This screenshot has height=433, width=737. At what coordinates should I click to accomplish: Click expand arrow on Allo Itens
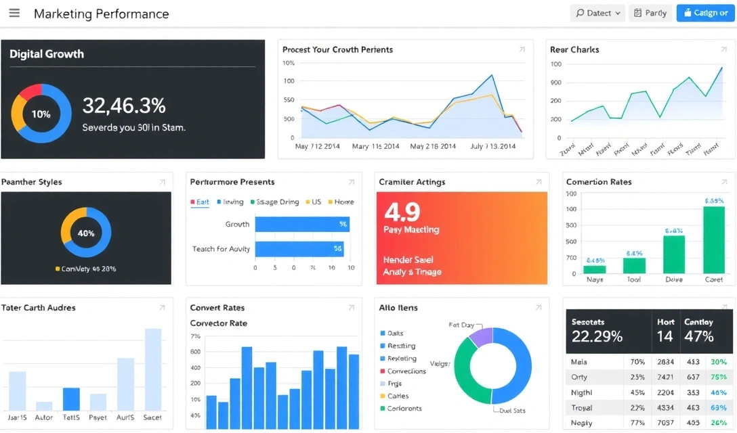coord(539,308)
